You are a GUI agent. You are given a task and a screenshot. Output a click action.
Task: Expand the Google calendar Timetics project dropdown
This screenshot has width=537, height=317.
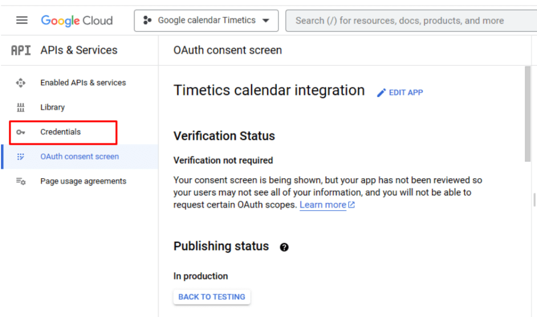coord(206,20)
